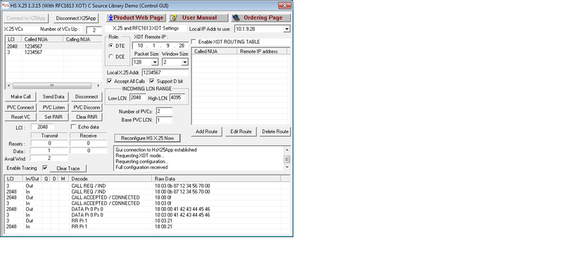Click the Number of PVCs field
The width and height of the screenshot is (563, 259).
tap(164, 112)
